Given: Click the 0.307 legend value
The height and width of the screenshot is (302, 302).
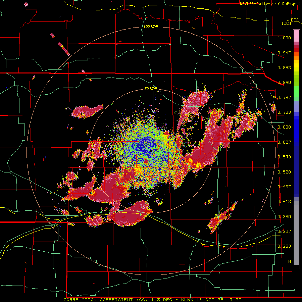Looking at the screenshot, I should (x=284, y=232).
